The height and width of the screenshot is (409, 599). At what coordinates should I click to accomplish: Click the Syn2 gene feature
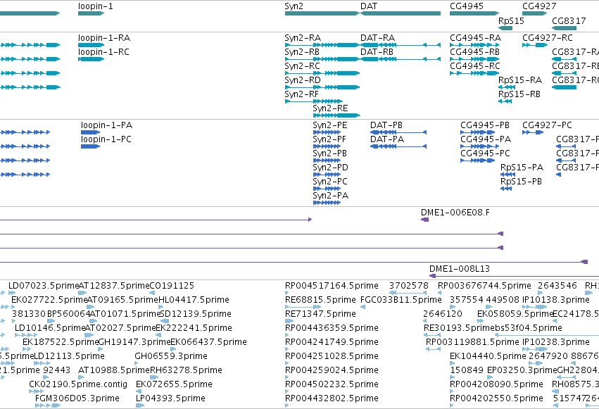[322, 13]
